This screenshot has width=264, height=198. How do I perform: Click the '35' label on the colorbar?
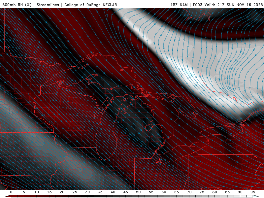[100, 192]
